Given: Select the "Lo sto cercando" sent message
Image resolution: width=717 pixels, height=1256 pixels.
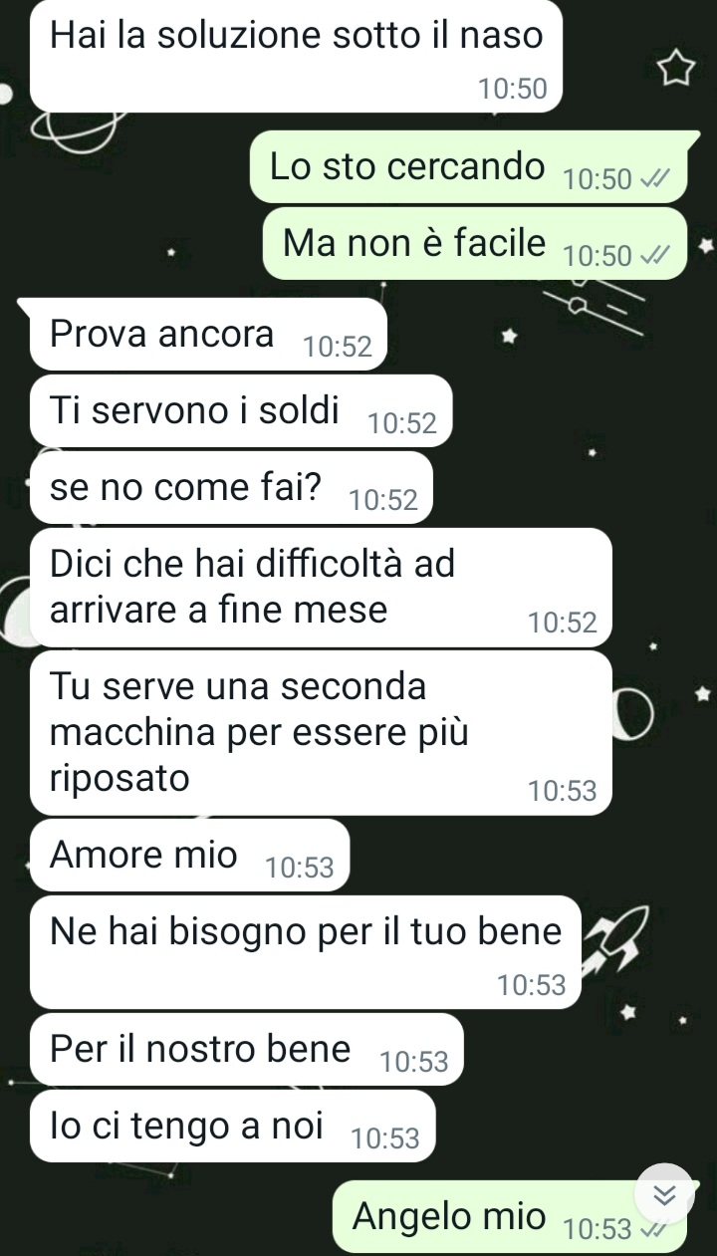Looking at the screenshot, I should click(x=467, y=167).
